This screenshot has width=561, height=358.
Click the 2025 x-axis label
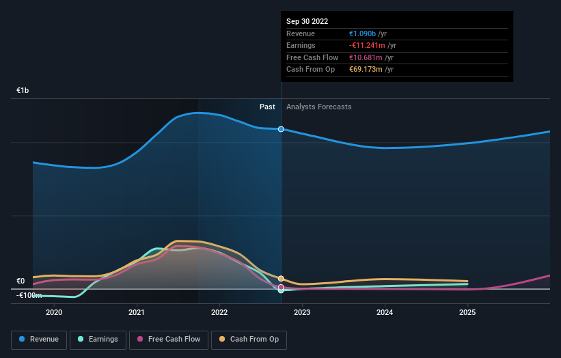coord(467,313)
